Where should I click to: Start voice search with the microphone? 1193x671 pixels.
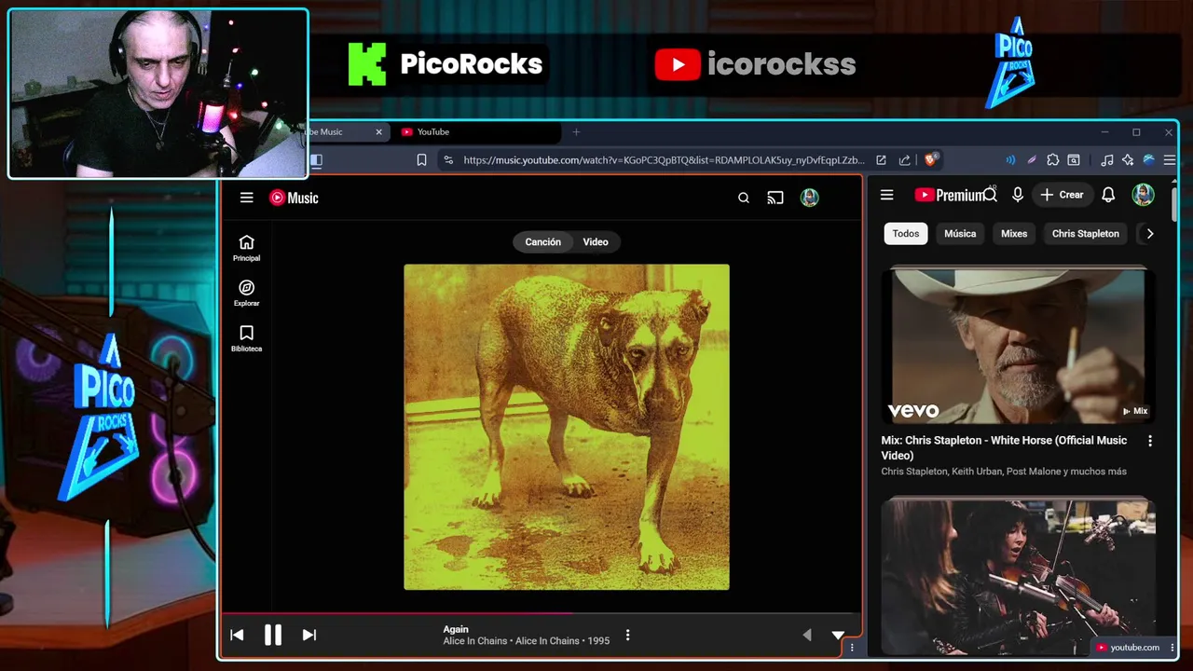(1018, 195)
